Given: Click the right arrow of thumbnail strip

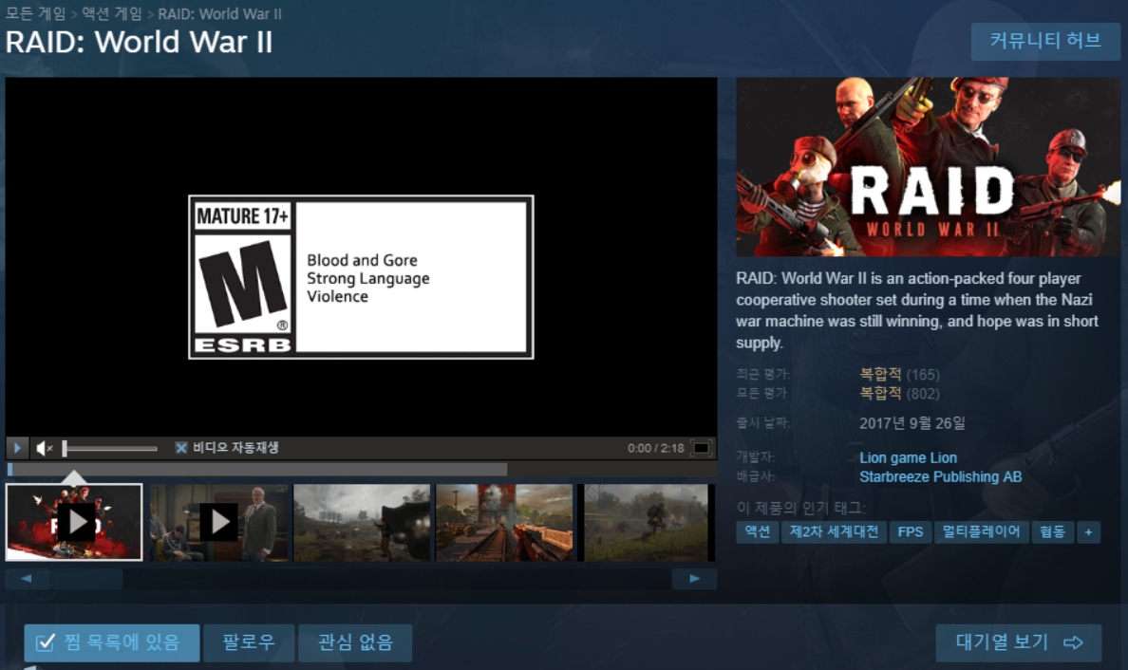Looking at the screenshot, I should (x=694, y=579).
